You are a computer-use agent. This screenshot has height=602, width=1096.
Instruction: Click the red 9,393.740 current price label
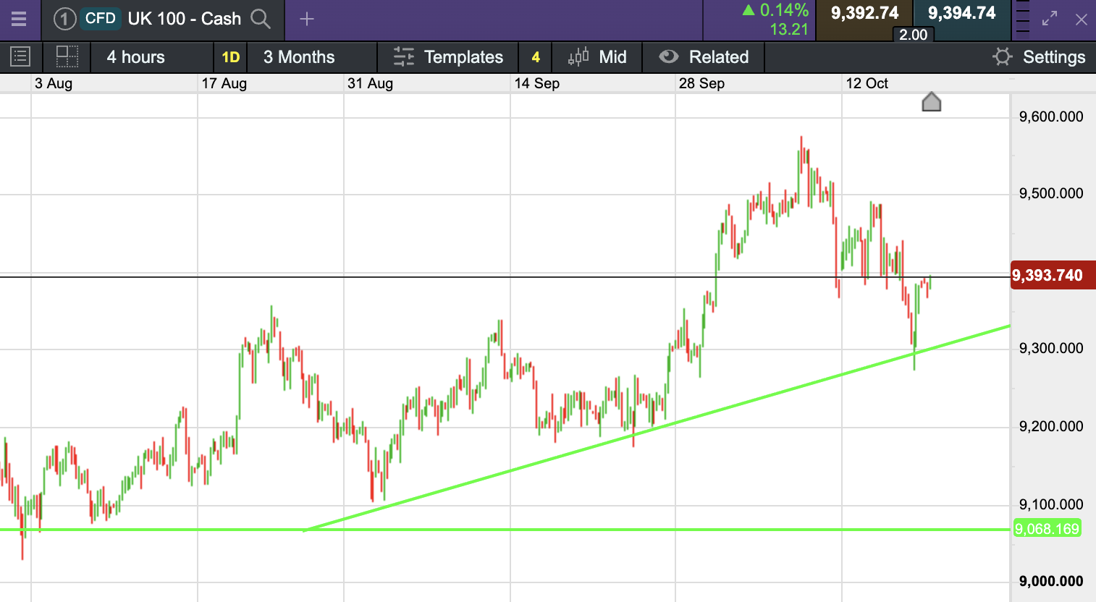tap(1053, 275)
